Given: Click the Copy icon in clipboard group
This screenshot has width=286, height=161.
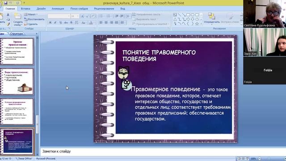Looking at the screenshot, I should (8, 19).
